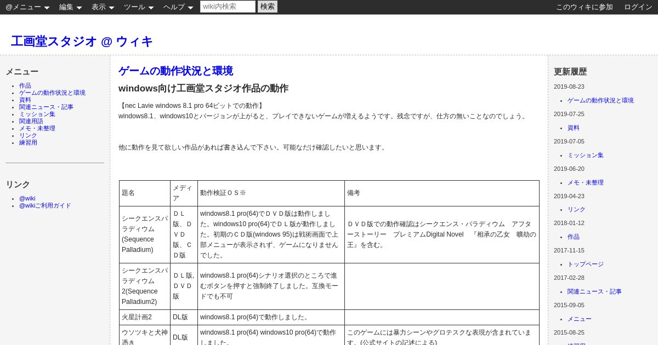Click the 検索 search button
The height and width of the screenshot is (345, 658).
point(268,7)
